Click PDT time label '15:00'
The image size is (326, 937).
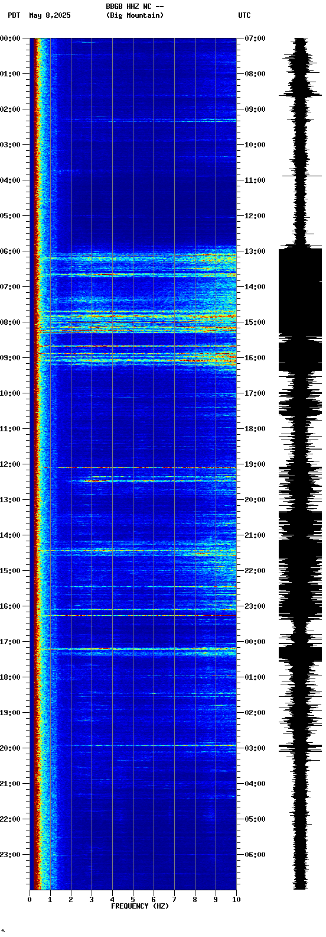pos(11,571)
